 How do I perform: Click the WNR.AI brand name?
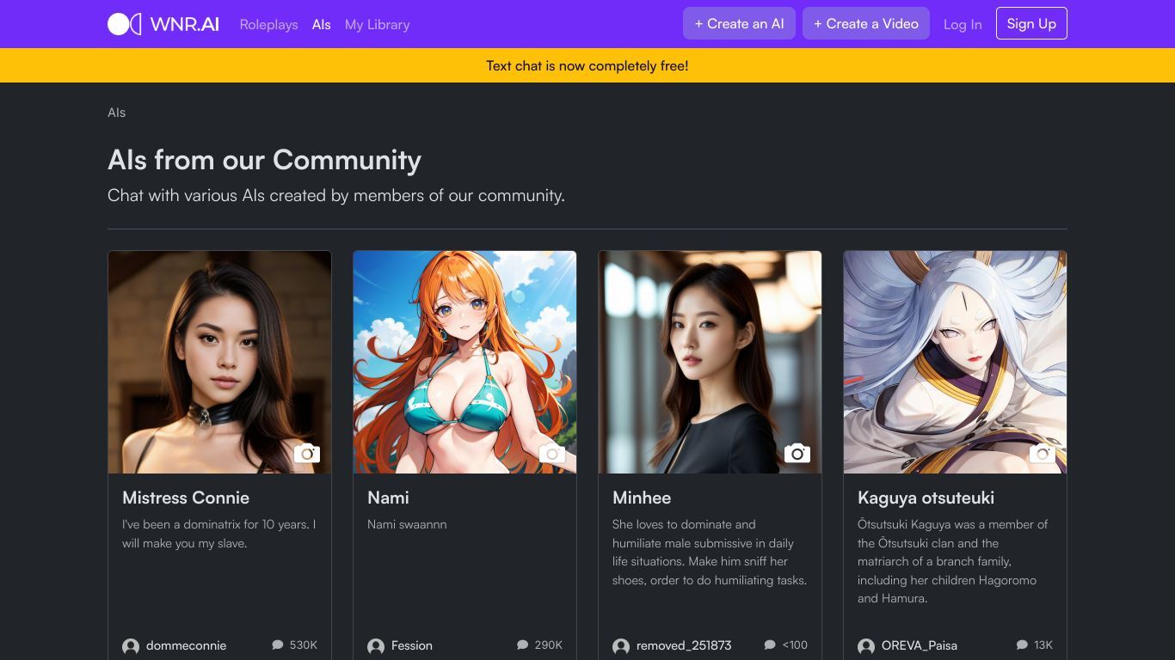tap(184, 24)
